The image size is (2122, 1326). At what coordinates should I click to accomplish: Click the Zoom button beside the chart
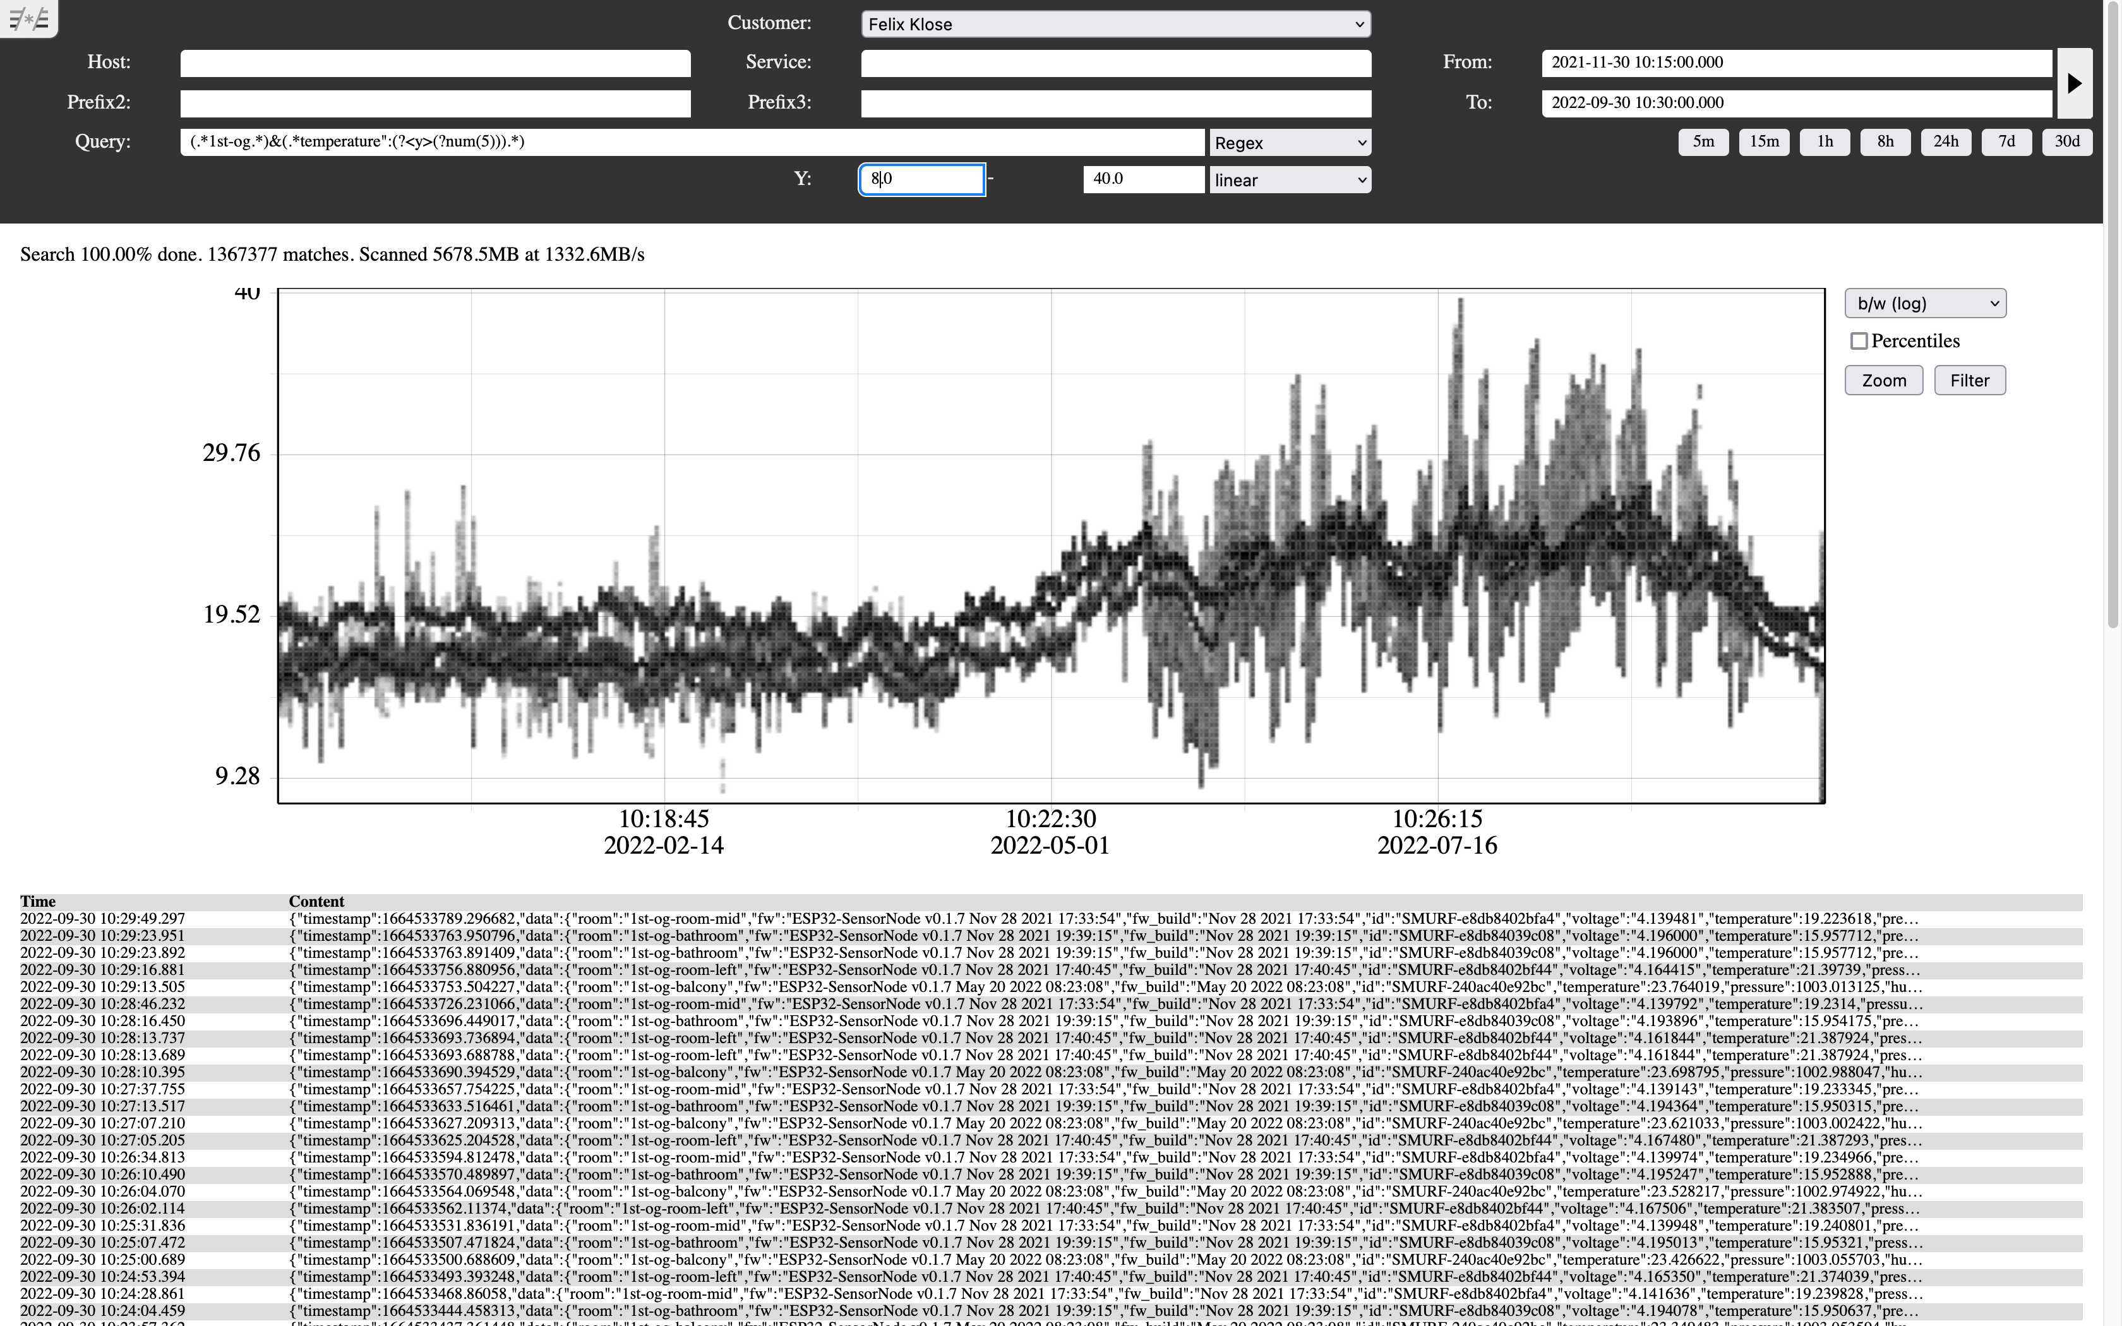1883,381
